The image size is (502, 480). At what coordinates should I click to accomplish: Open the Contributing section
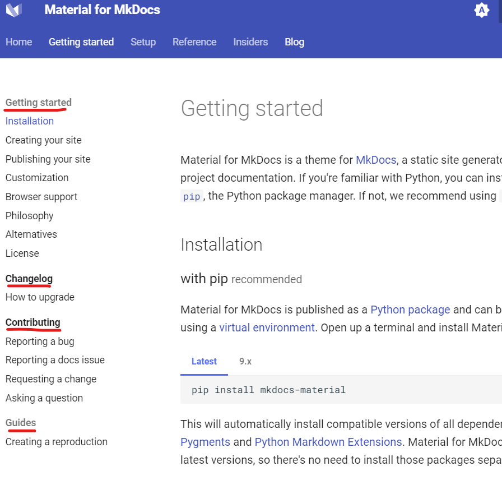pyautogui.click(x=33, y=322)
